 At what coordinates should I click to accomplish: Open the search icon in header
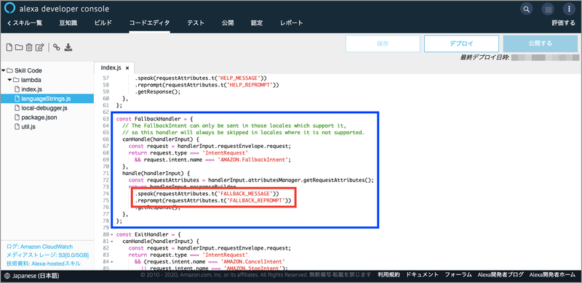point(526,9)
